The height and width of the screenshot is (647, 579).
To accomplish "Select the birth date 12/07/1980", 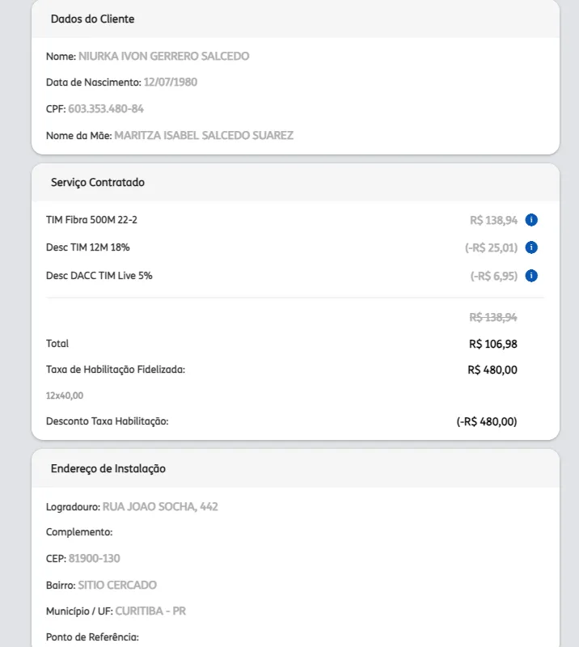I will tap(171, 82).
